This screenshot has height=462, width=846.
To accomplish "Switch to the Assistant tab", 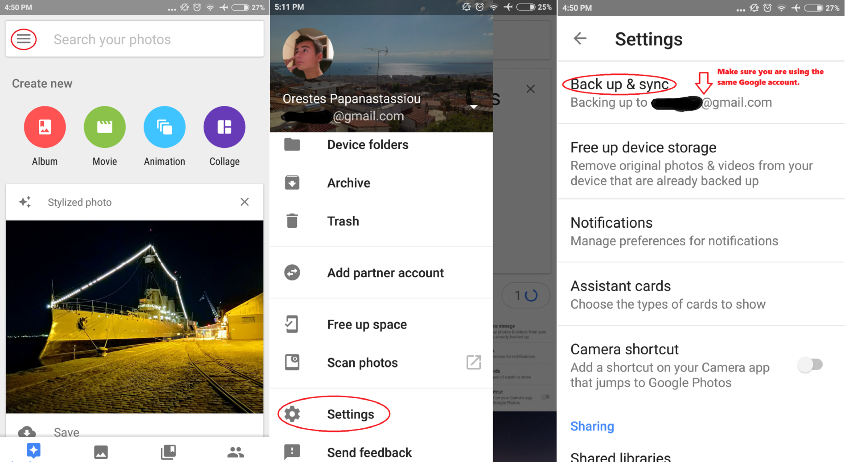I will 34,450.
